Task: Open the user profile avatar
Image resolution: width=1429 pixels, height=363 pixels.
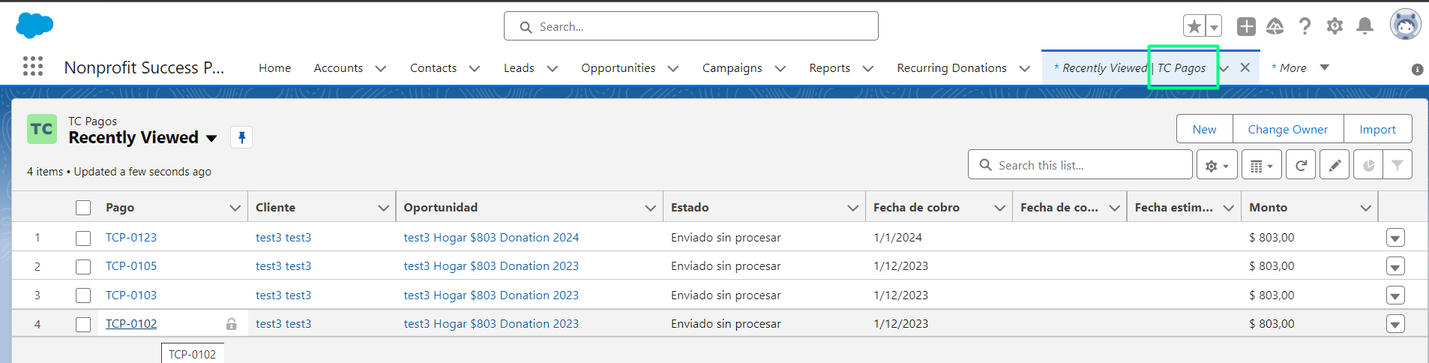Action: 1406,25
